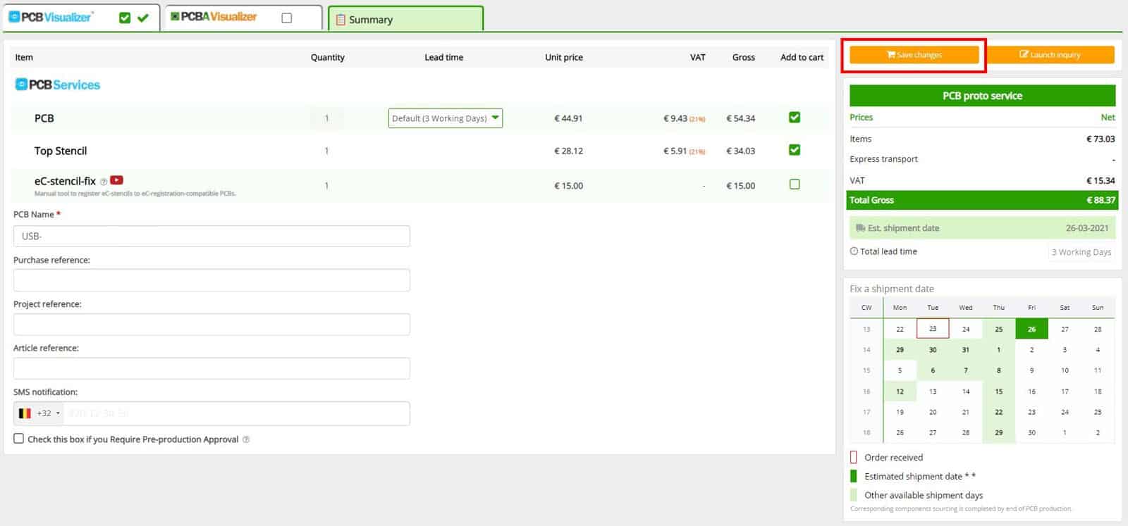Click in the Article reference field
Screen dimensions: 1128x526
point(211,368)
